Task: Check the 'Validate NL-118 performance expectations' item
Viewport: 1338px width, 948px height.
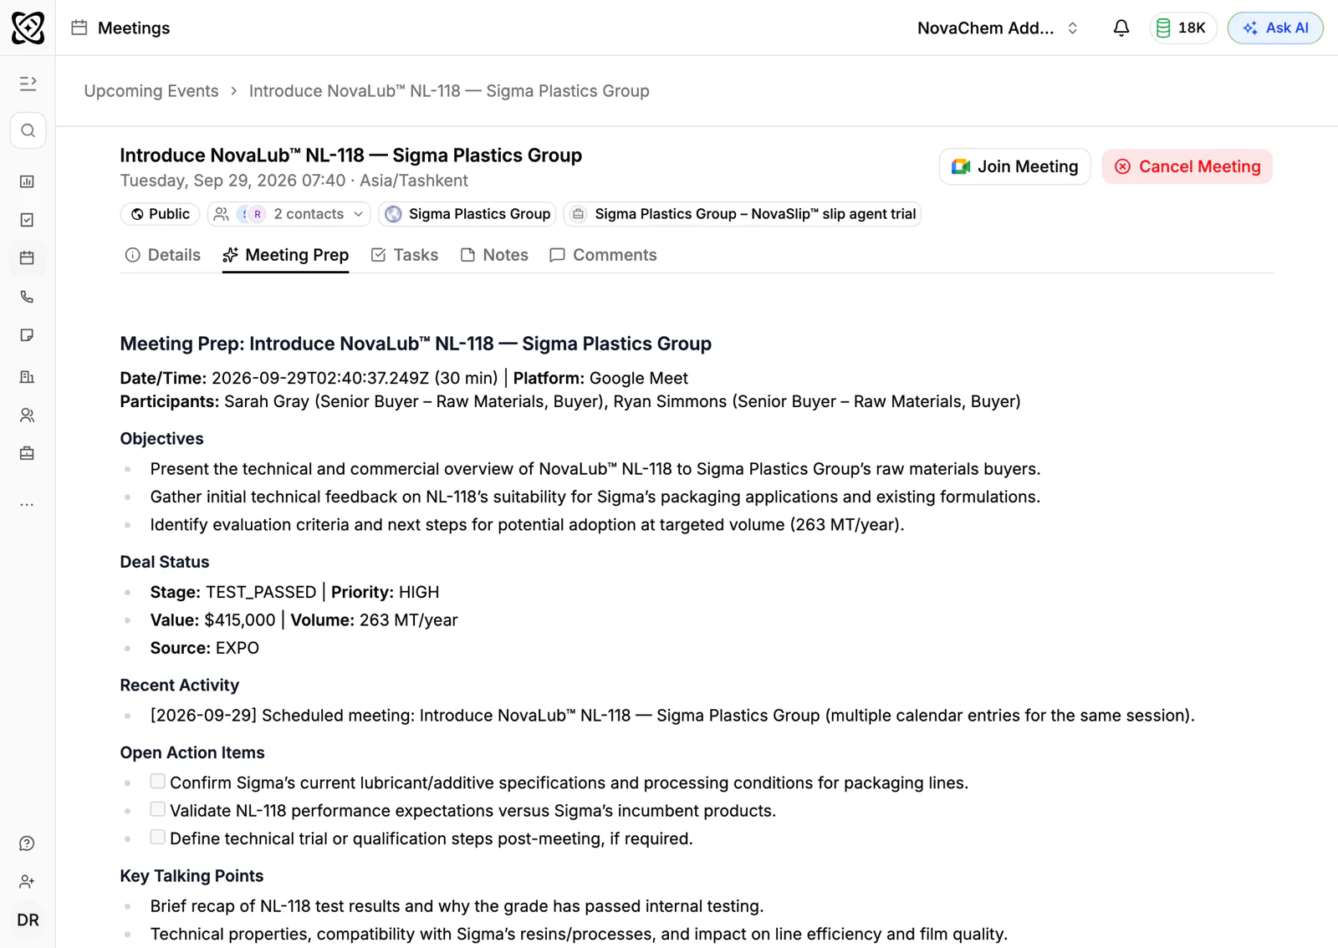Action: pyautogui.click(x=157, y=809)
